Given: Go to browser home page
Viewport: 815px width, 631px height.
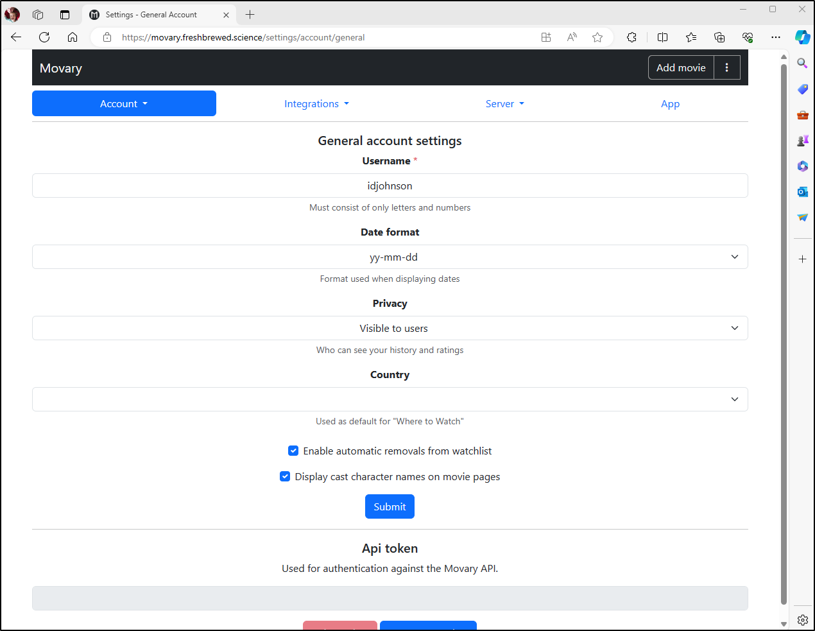Looking at the screenshot, I should click(x=73, y=37).
